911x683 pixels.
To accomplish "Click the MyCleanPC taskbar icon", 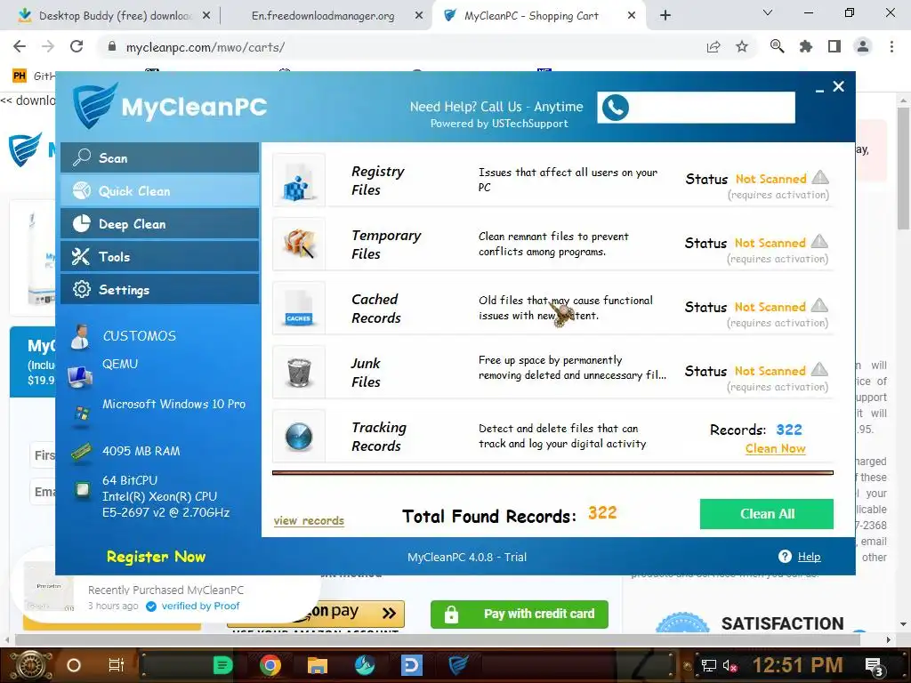I will [x=459, y=665].
